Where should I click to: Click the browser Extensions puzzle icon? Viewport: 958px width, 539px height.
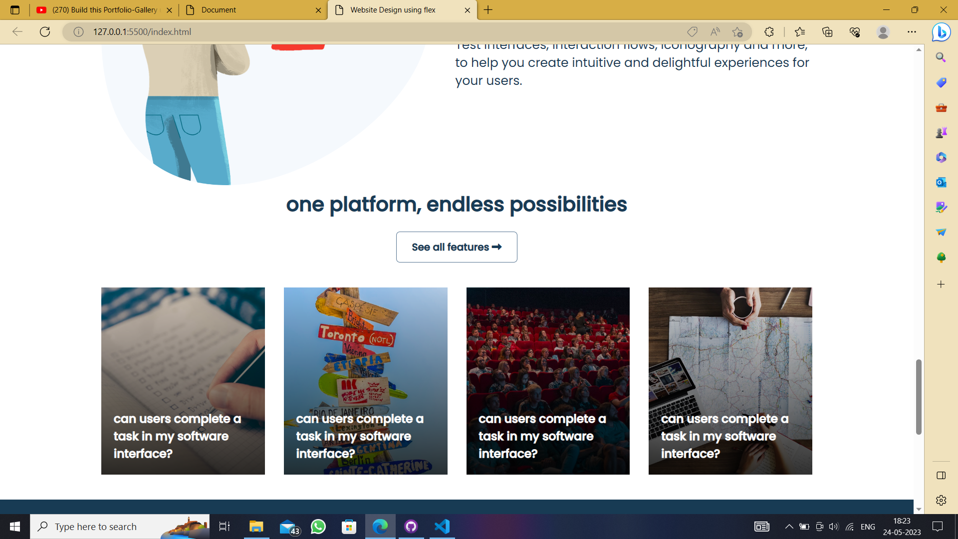point(769,32)
